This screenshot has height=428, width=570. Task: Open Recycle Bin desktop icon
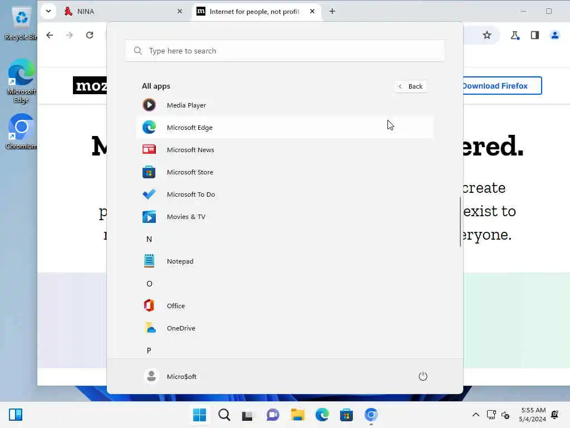21,23
